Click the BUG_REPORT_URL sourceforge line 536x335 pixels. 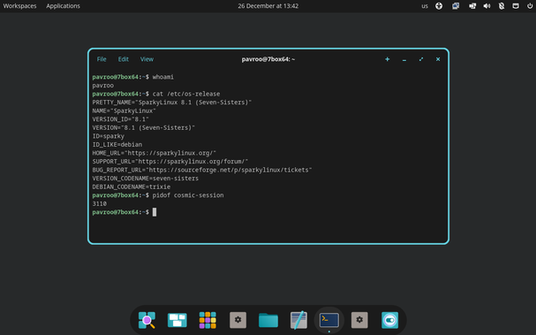pyautogui.click(x=202, y=170)
